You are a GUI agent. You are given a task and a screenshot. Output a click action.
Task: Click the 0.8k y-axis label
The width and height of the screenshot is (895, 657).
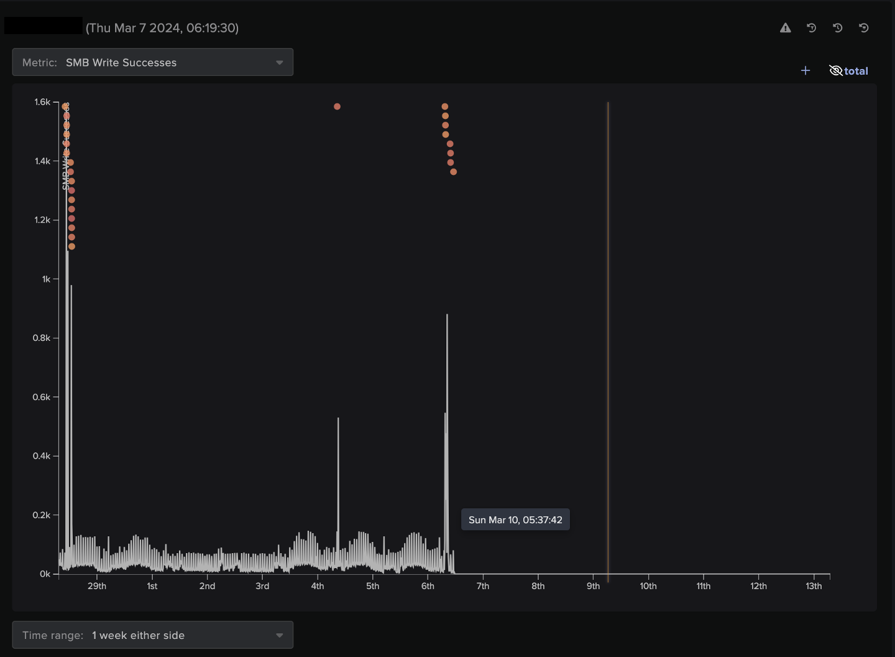click(42, 338)
